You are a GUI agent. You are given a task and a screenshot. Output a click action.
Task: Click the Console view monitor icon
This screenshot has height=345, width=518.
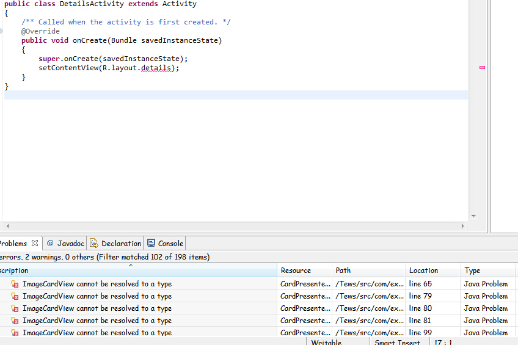coord(151,243)
